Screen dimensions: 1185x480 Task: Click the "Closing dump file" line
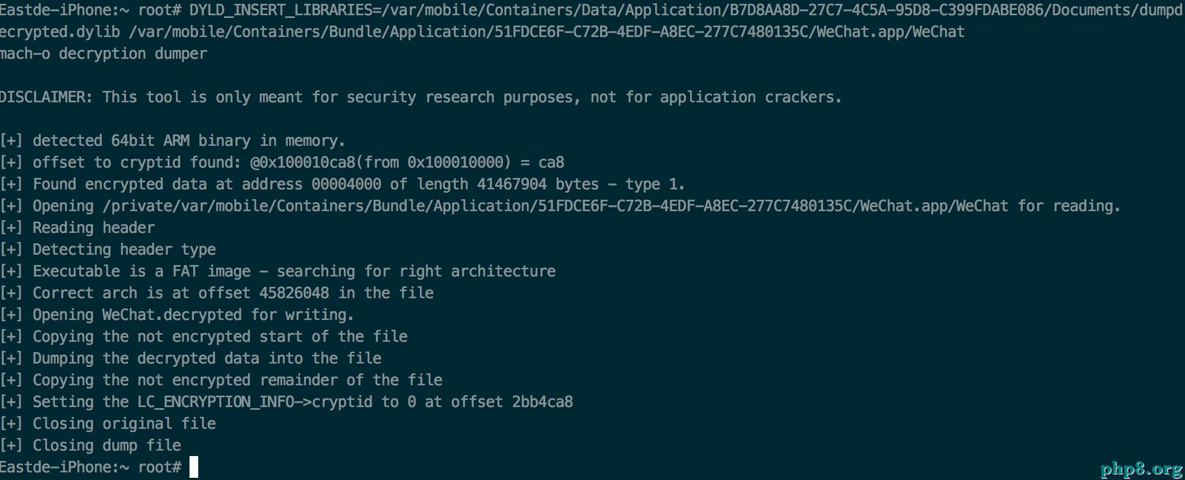point(107,446)
